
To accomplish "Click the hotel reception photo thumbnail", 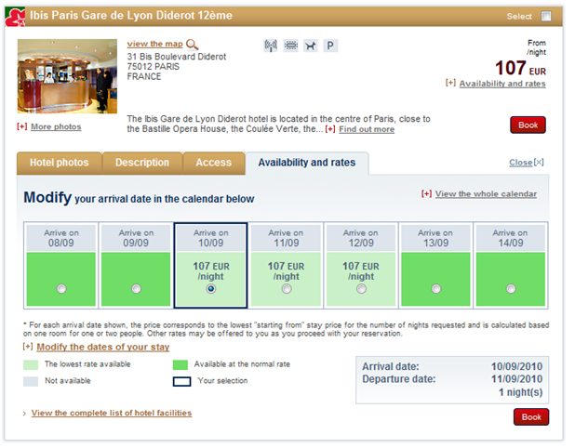I will [x=67, y=76].
